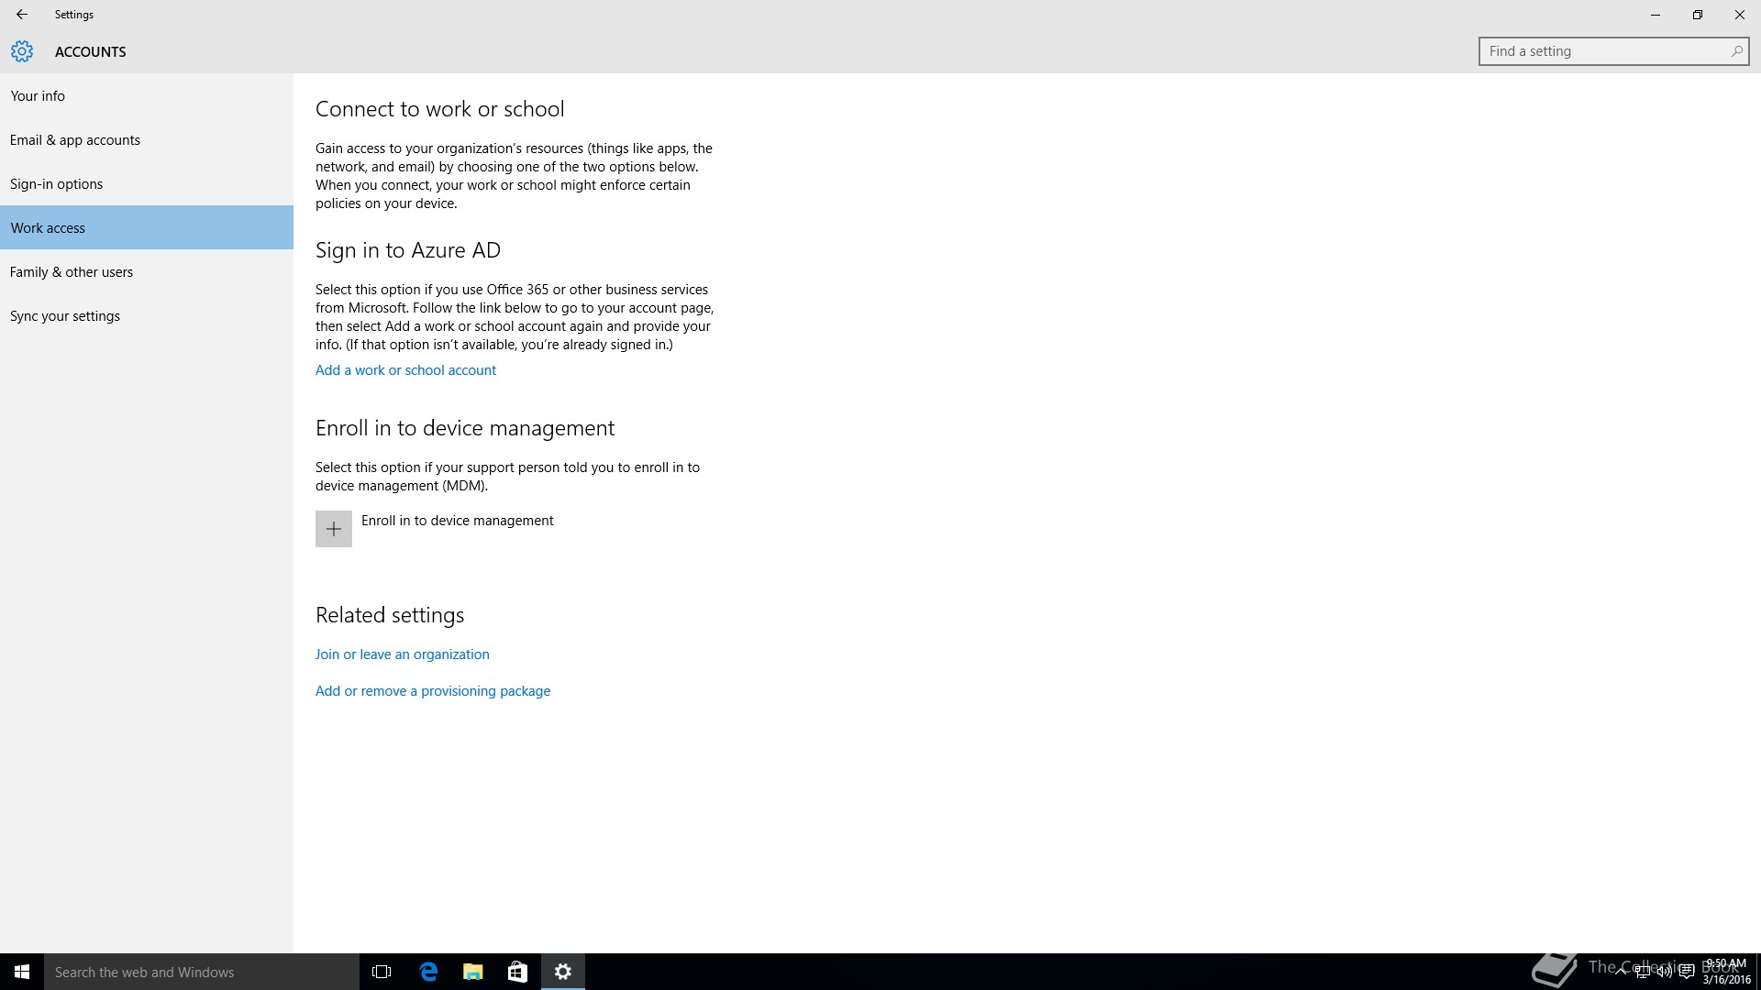Open Task View from taskbar
This screenshot has width=1761, height=990.
(382, 972)
